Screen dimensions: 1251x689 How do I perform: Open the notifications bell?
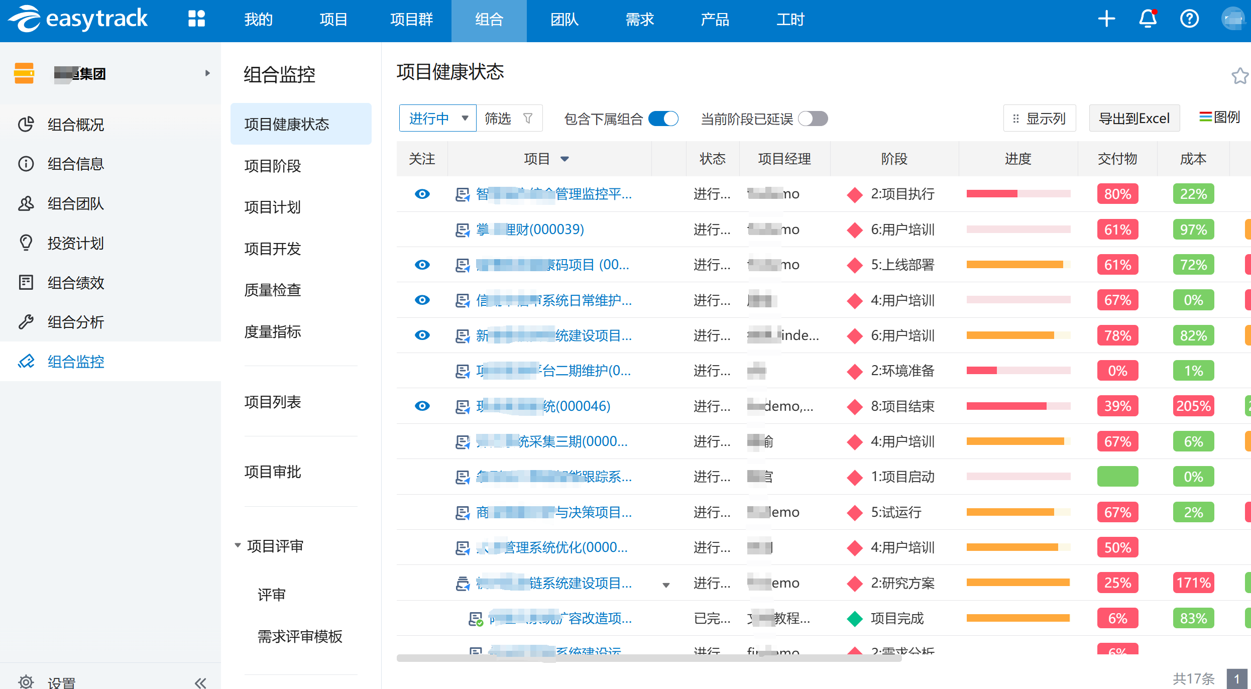coord(1148,19)
